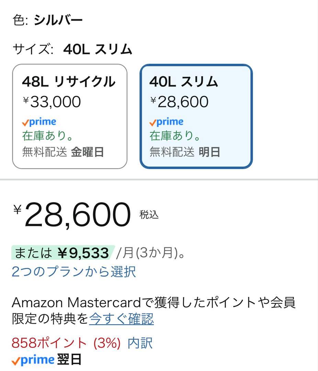
Task: Click the ¥28,600 price in the 40L tile
Action: coord(179,101)
